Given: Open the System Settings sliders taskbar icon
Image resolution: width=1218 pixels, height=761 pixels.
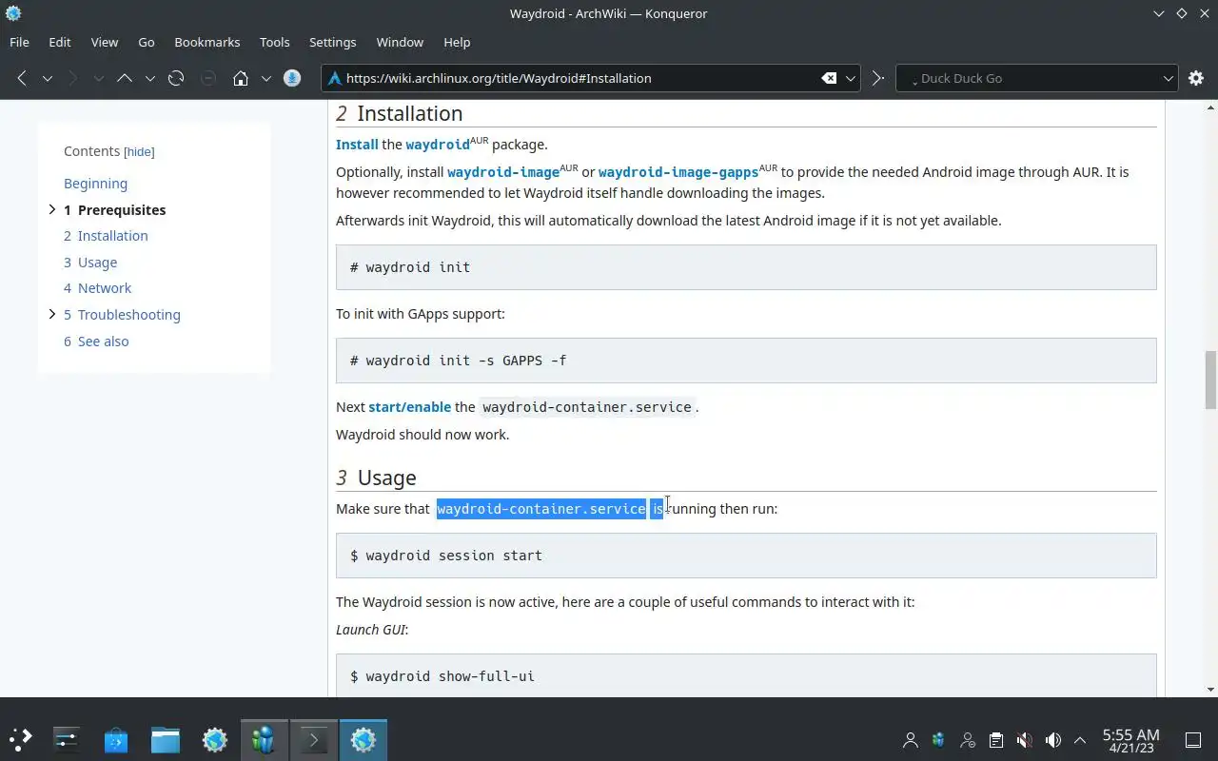Looking at the screenshot, I should pyautogui.click(x=67, y=739).
